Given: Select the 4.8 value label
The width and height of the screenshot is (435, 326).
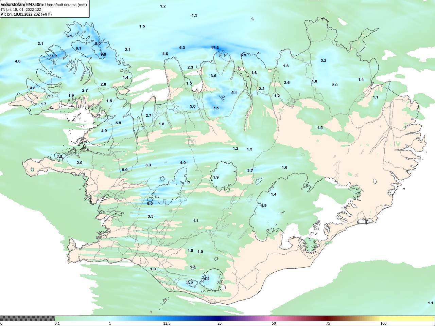Looking at the screenshot, I should (x=33, y=88).
